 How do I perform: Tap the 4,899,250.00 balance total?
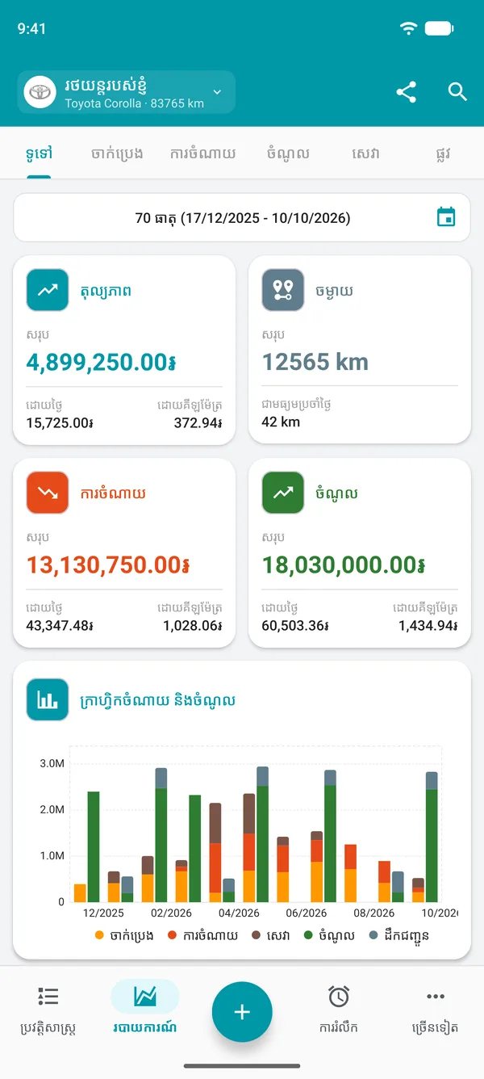tap(102, 362)
